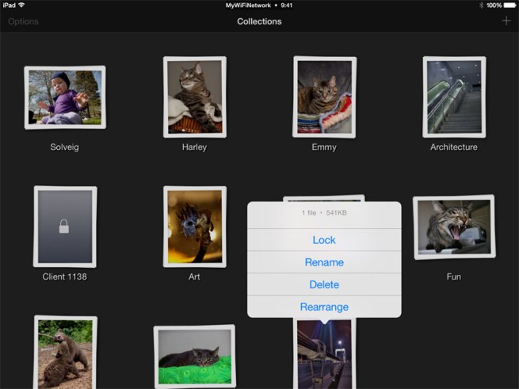Tap the Wi-Fi icon in status bar
519x389 pixels.
pyautogui.click(x=21, y=5)
